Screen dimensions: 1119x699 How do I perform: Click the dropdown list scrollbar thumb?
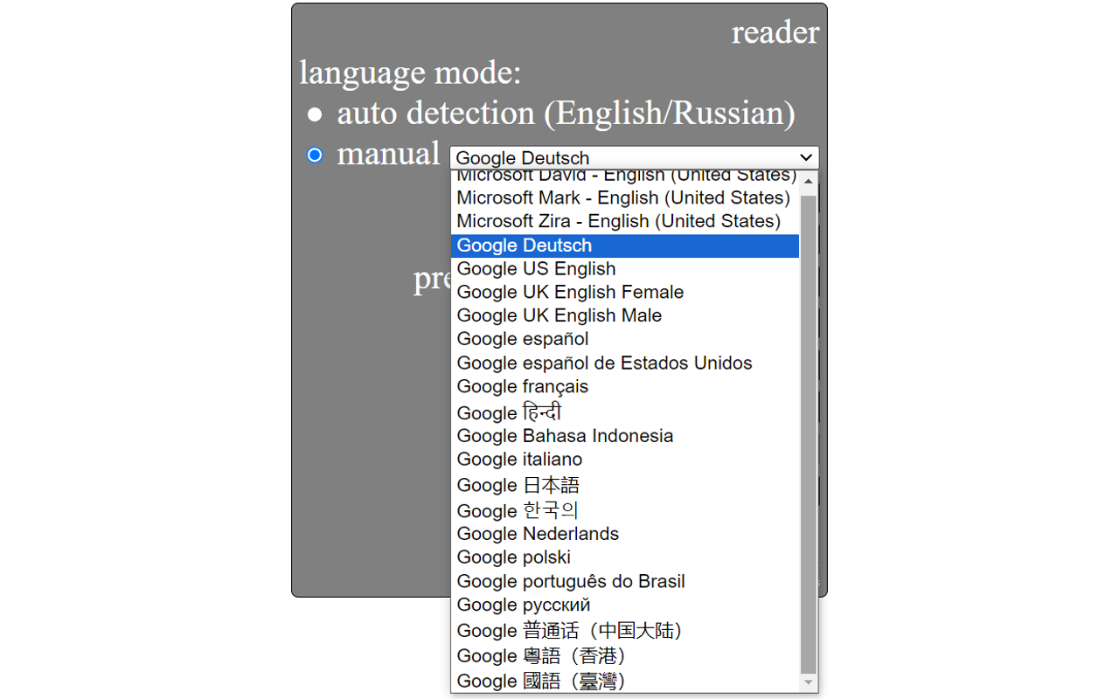(809, 434)
